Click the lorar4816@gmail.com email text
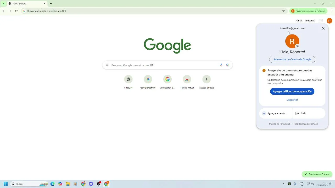 tap(292, 28)
